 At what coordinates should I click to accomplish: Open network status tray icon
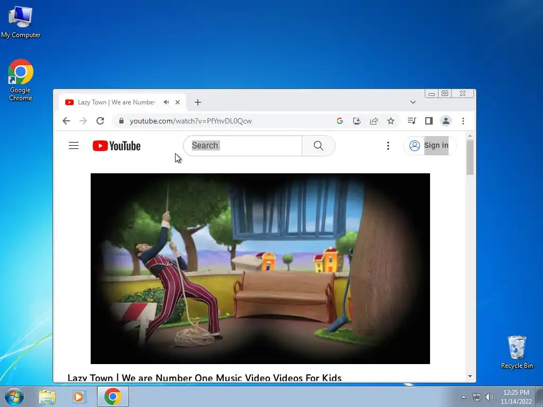pyautogui.click(x=477, y=397)
